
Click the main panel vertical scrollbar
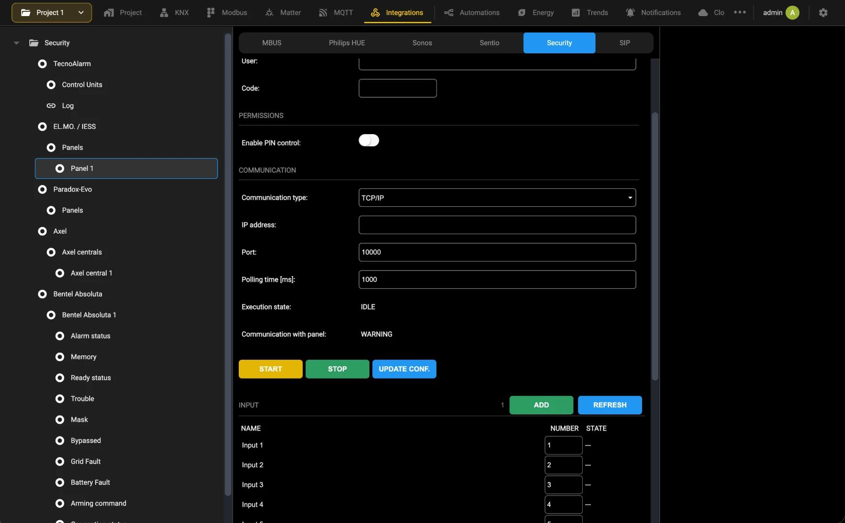click(655, 245)
